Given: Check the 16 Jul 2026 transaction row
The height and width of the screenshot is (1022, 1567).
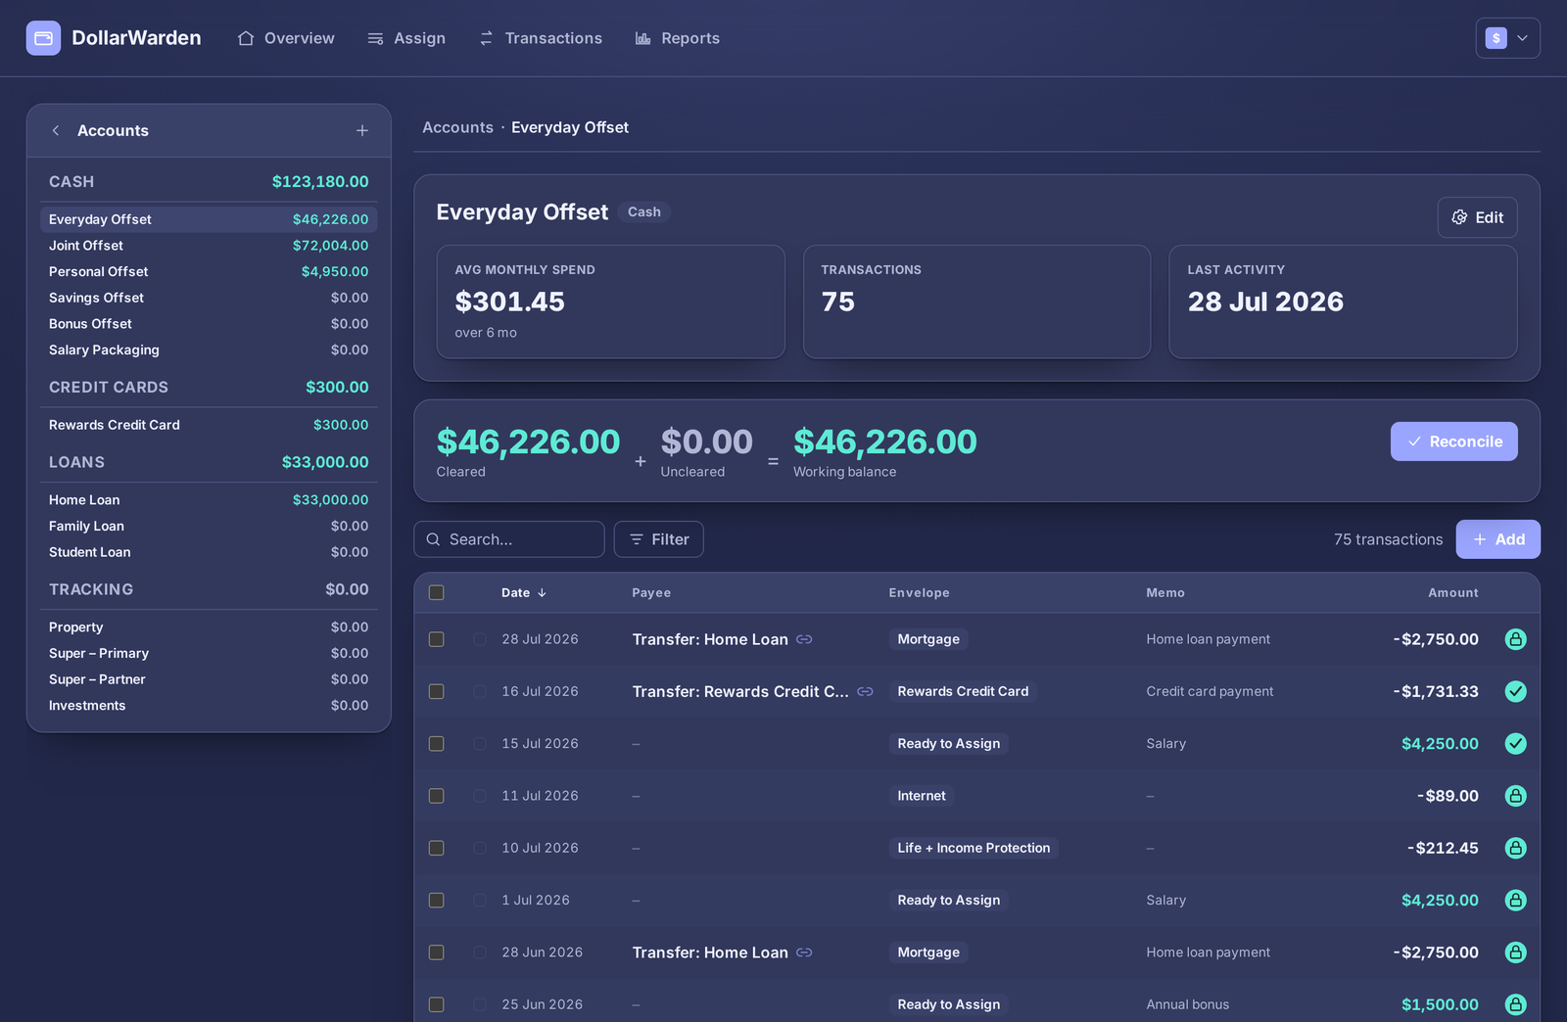Looking at the screenshot, I should click(437, 691).
